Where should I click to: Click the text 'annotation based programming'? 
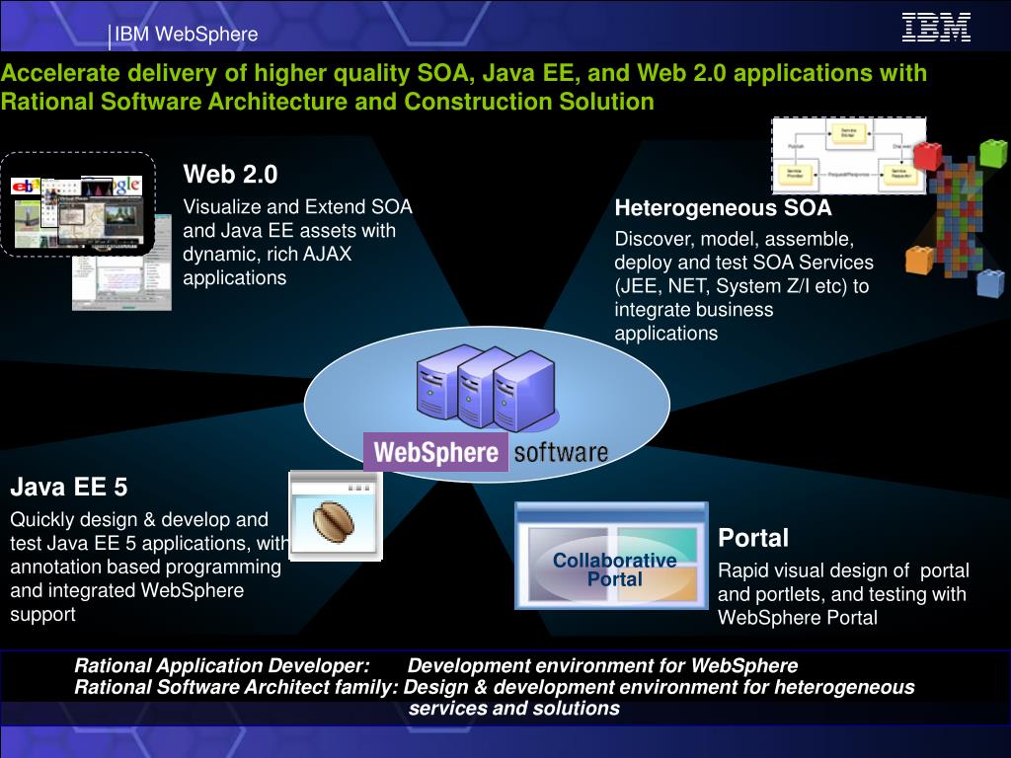click(x=146, y=567)
